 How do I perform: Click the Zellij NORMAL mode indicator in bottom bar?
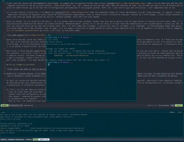[29, 140]
